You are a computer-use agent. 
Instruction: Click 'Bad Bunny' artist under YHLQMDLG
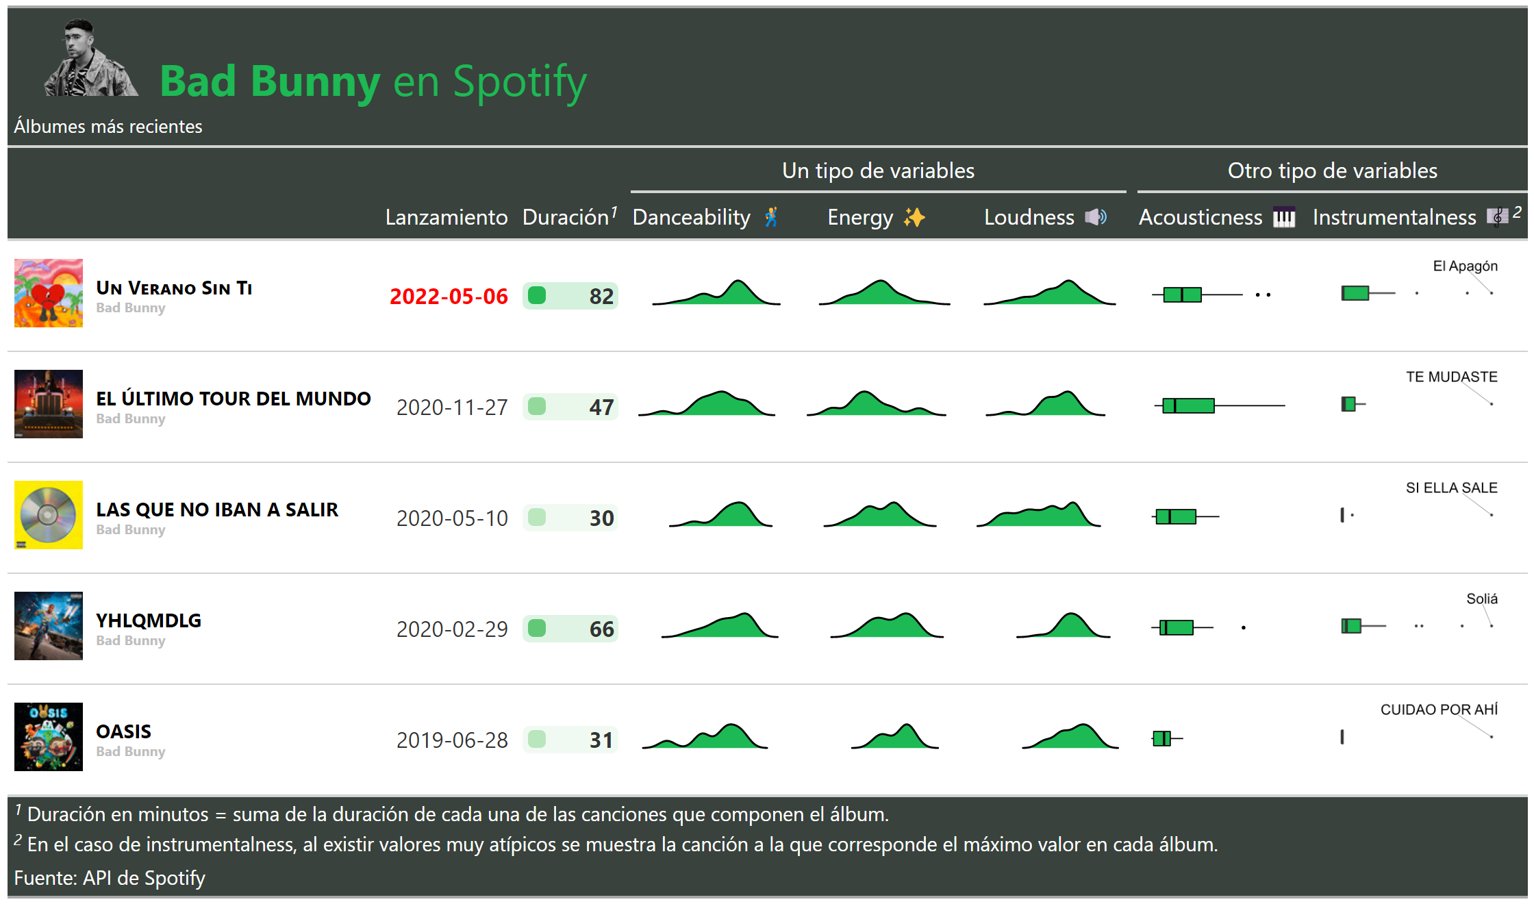click(131, 640)
